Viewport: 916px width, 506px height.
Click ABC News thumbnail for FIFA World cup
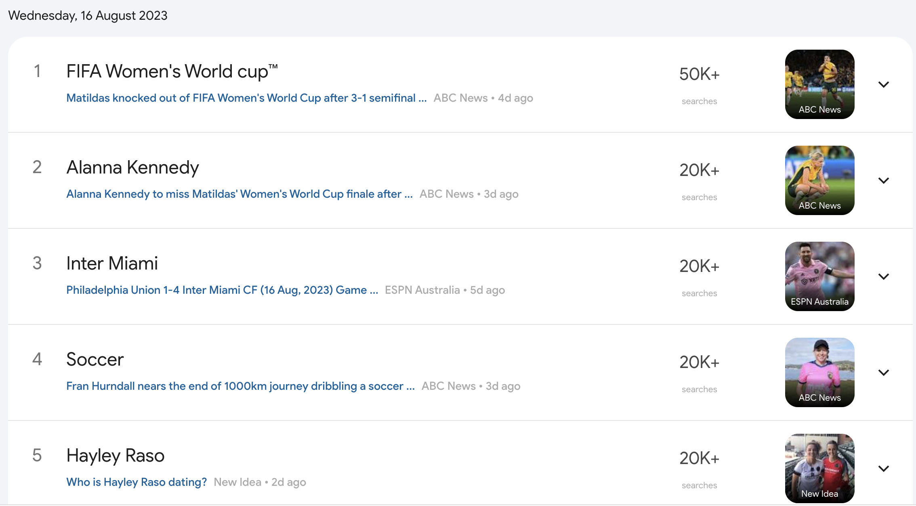819,84
